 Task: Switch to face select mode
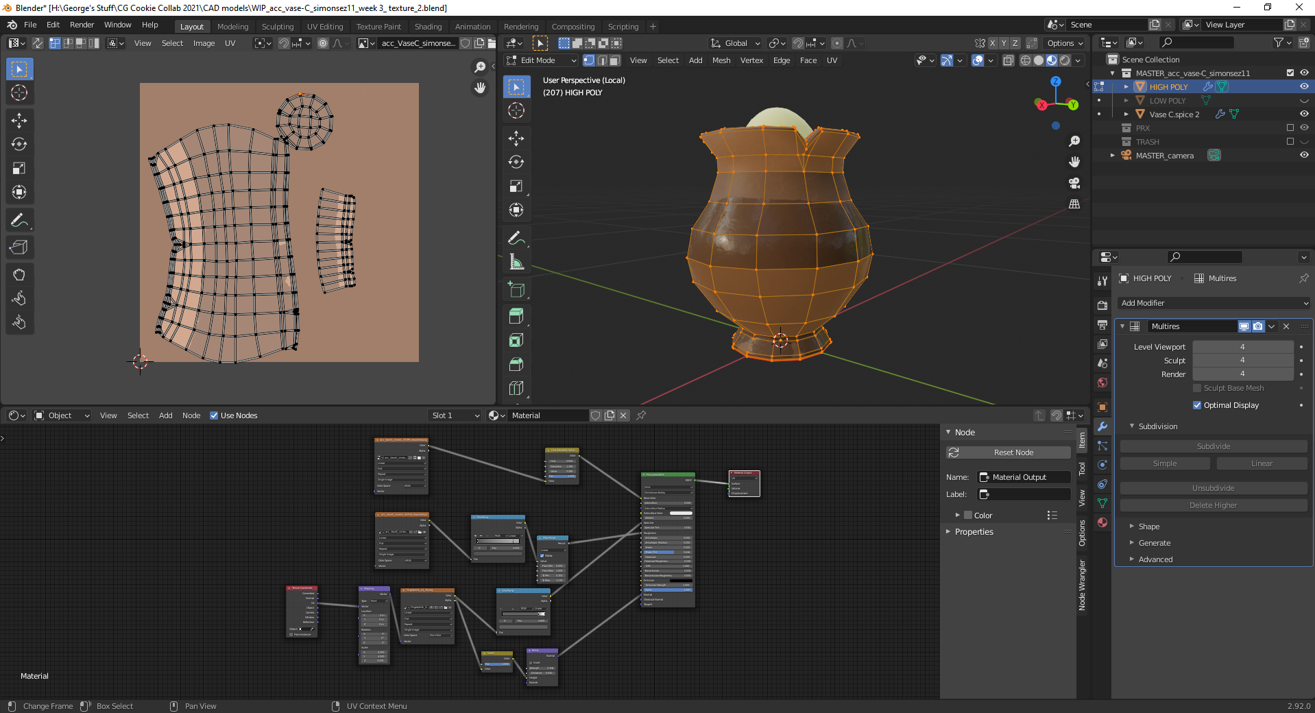point(615,60)
